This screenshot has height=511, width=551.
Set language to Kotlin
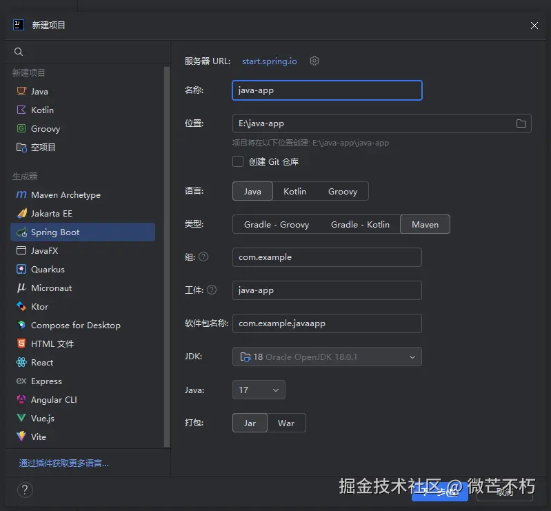tap(295, 192)
